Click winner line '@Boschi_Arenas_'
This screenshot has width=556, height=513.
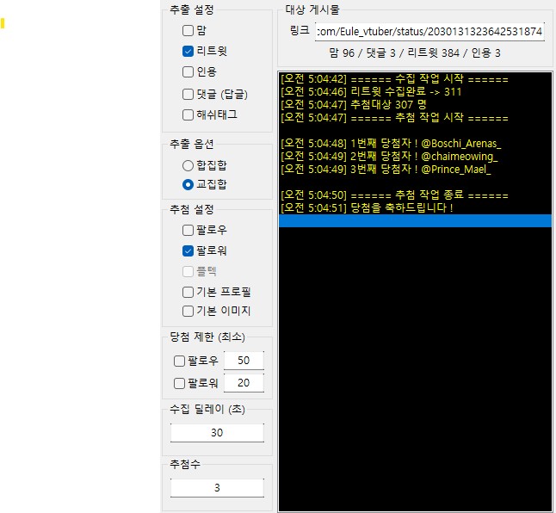415,143
